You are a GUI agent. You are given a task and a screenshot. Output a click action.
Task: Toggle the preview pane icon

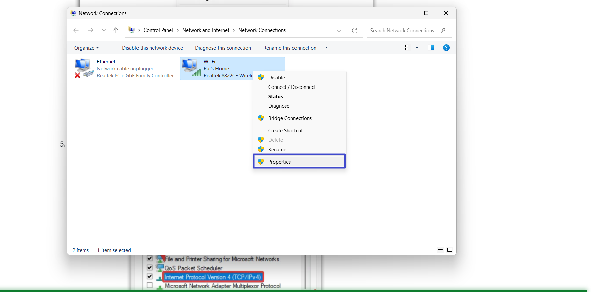[431, 48]
